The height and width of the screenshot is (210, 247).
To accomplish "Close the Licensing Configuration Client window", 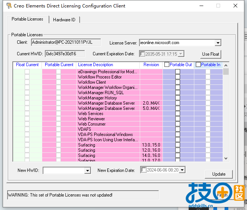I will 235,6.
